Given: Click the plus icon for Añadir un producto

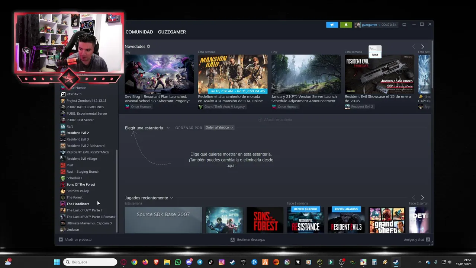Looking at the screenshot, I should [x=61, y=240].
